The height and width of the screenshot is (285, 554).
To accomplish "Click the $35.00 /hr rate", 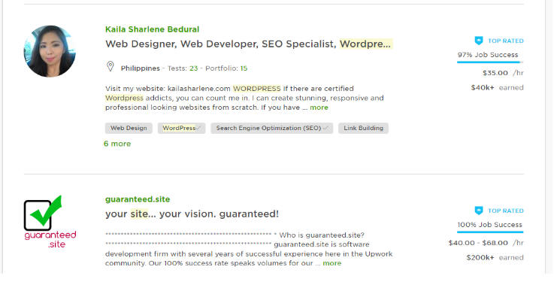I will click(x=503, y=73).
